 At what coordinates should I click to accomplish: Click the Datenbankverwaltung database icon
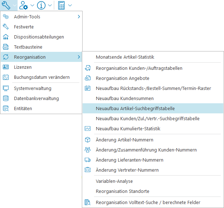6,98
